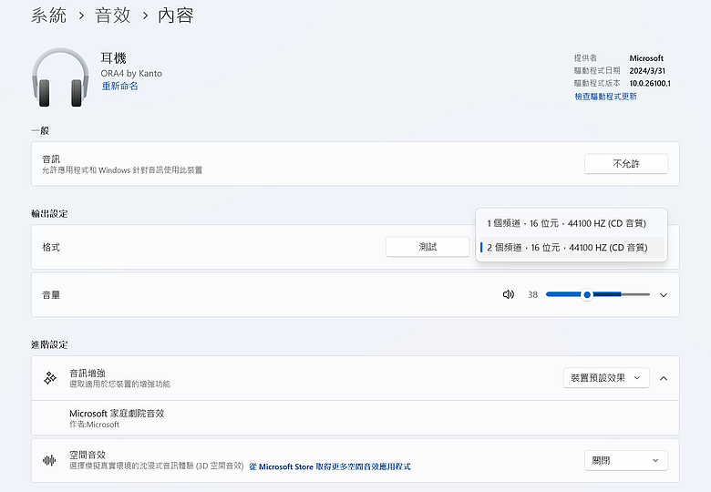Image resolution: width=711 pixels, height=492 pixels.
Task: Click the driver version 10.0.26100.1 text
Action: click(x=650, y=83)
